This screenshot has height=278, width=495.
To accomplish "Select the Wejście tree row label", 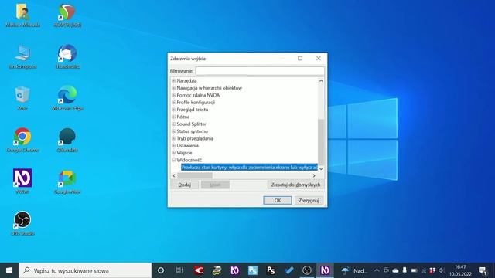I will click(184, 153).
